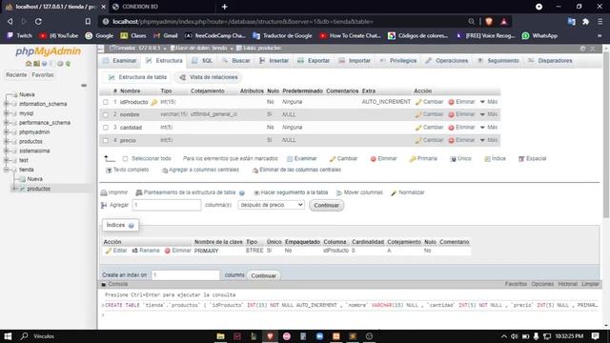This screenshot has width=610, height=343.
Task: Click the Eliminar icon for PRIMARY index
Action: click(x=168, y=251)
